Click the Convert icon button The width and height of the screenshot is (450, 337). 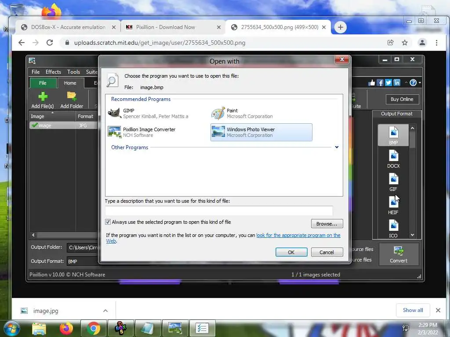[399, 255]
